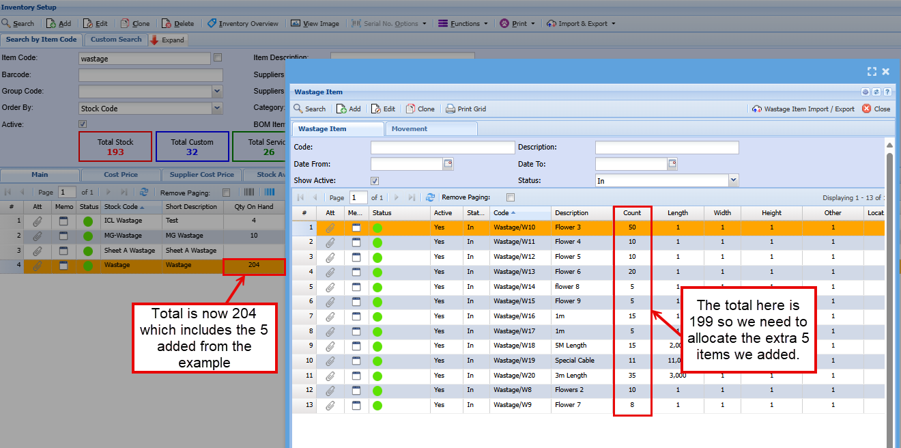Screen dimensions: 901x448
Task: Click the Wastage Item Import / Export button
Action: [x=803, y=109]
